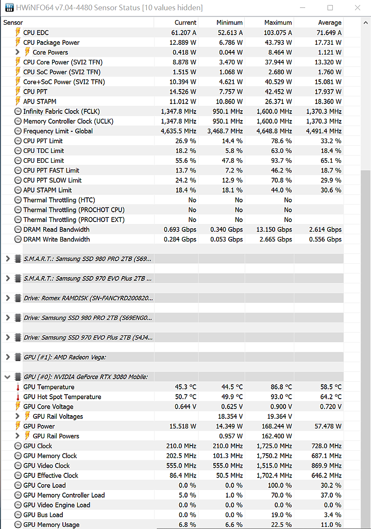Click the chip icon beside NVIDIA GeForce RTX 3080 Mobile
Image resolution: width=371 pixels, height=529 pixels.
point(18,377)
